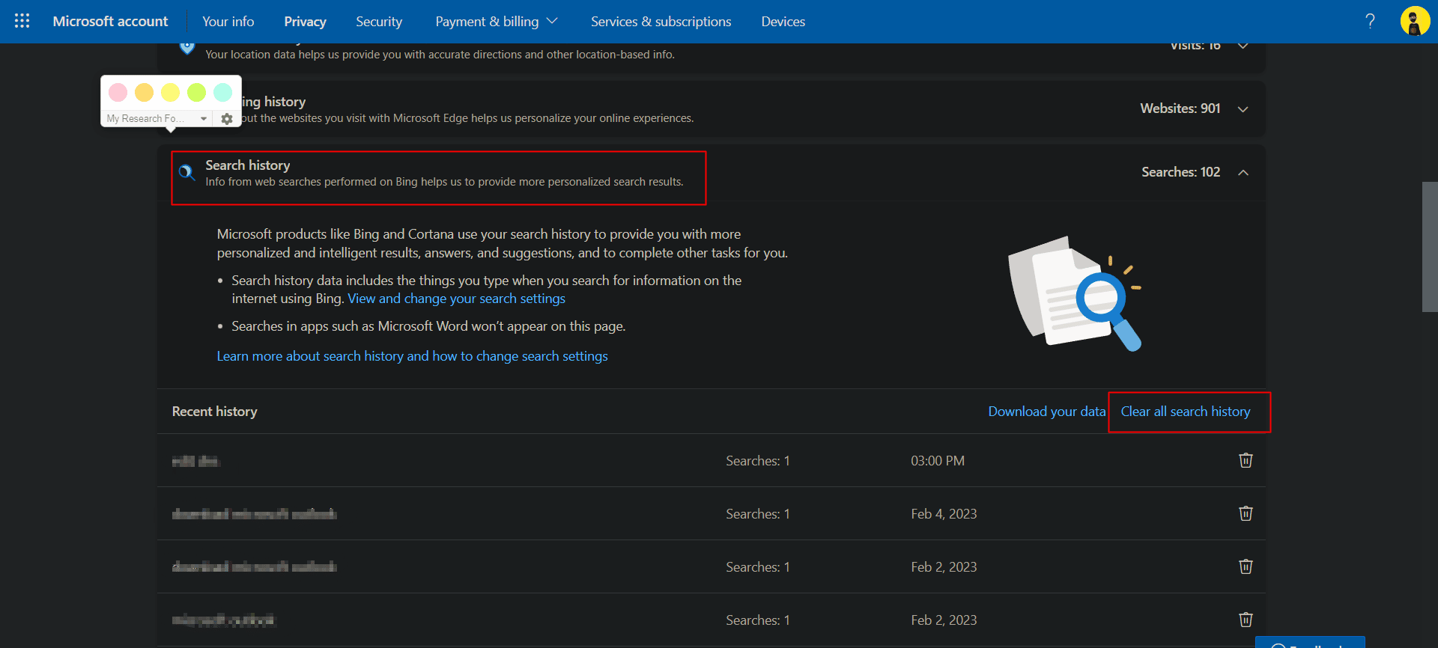Click the Search history section heading
1438x648 pixels.
[x=248, y=165]
